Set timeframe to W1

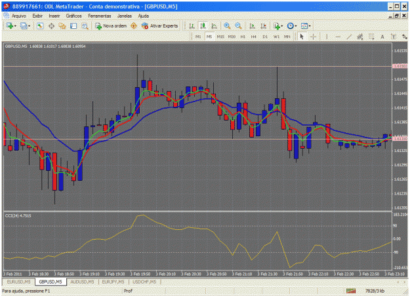pyautogui.click(x=276, y=37)
